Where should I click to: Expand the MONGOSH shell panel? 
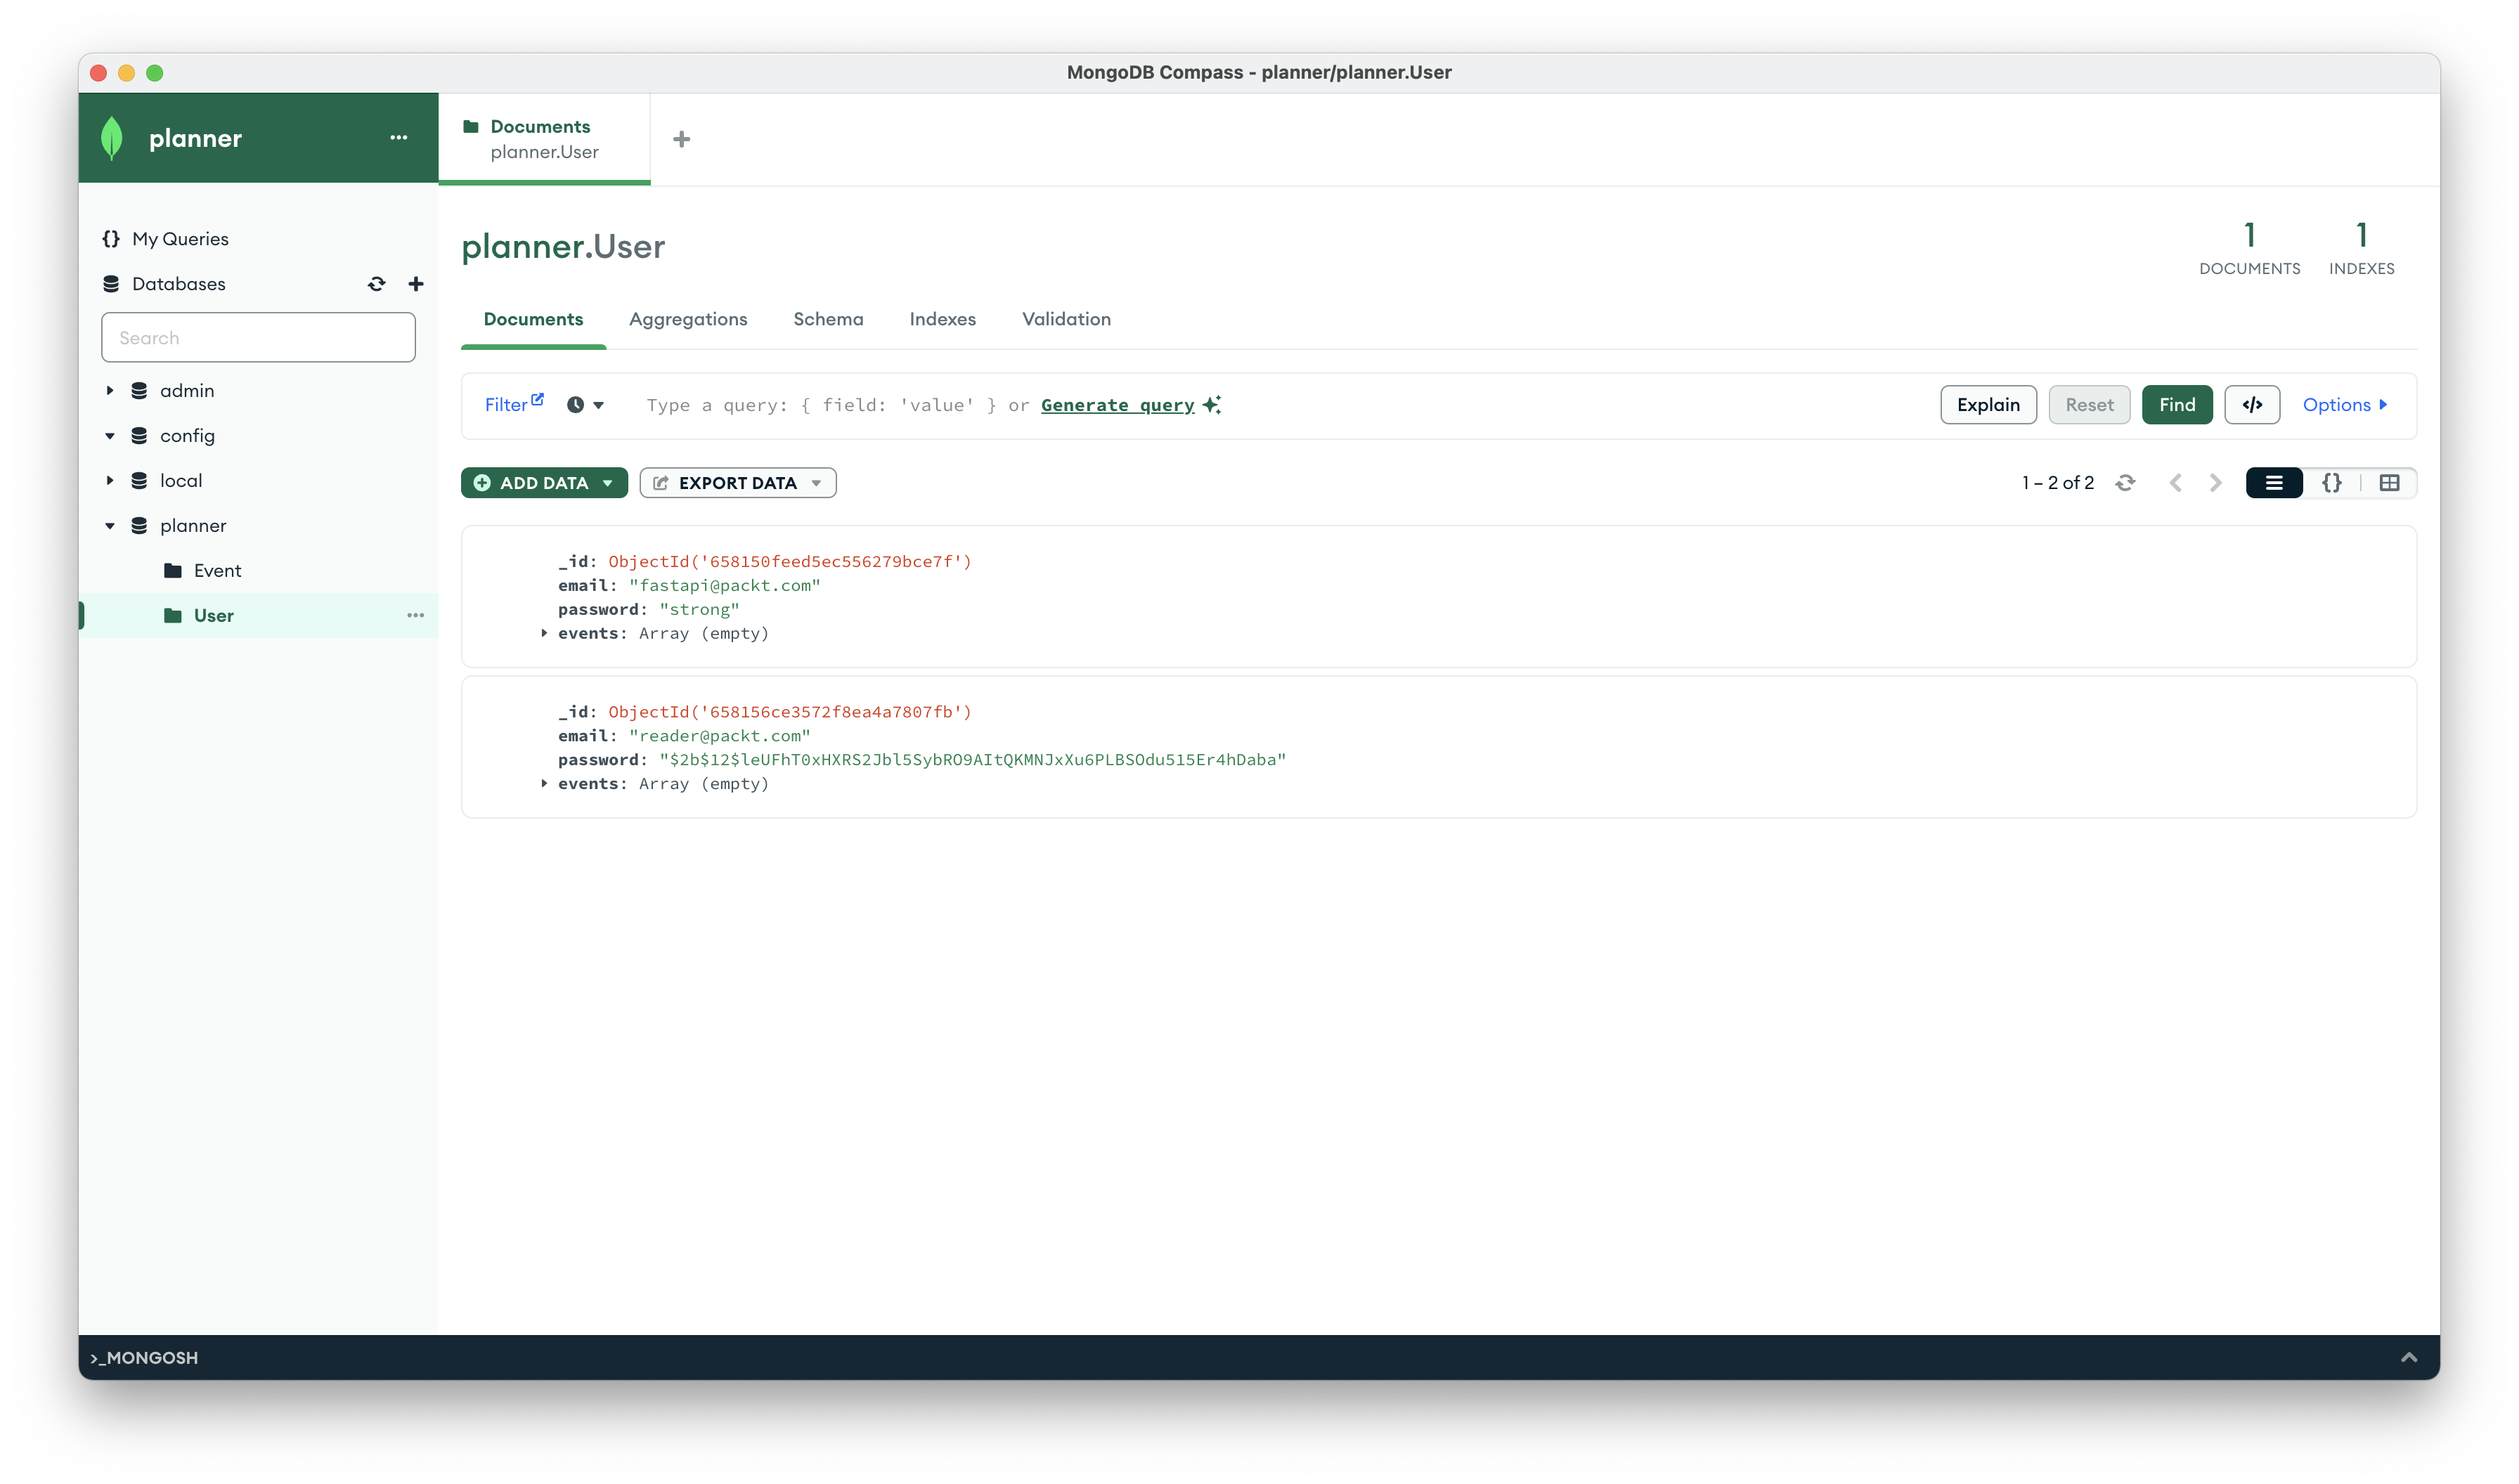pyautogui.click(x=2408, y=1357)
